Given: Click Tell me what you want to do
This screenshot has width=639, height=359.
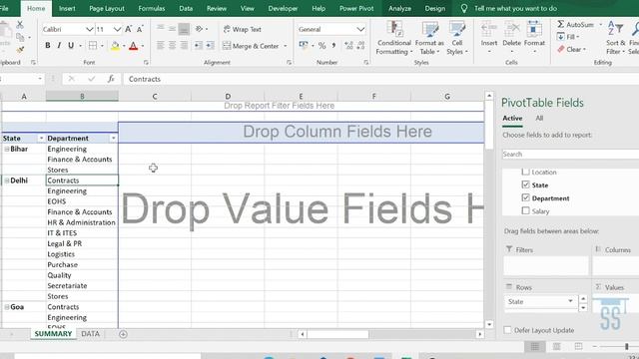Looking at the screenshot, I should click(x=515, y=9).
